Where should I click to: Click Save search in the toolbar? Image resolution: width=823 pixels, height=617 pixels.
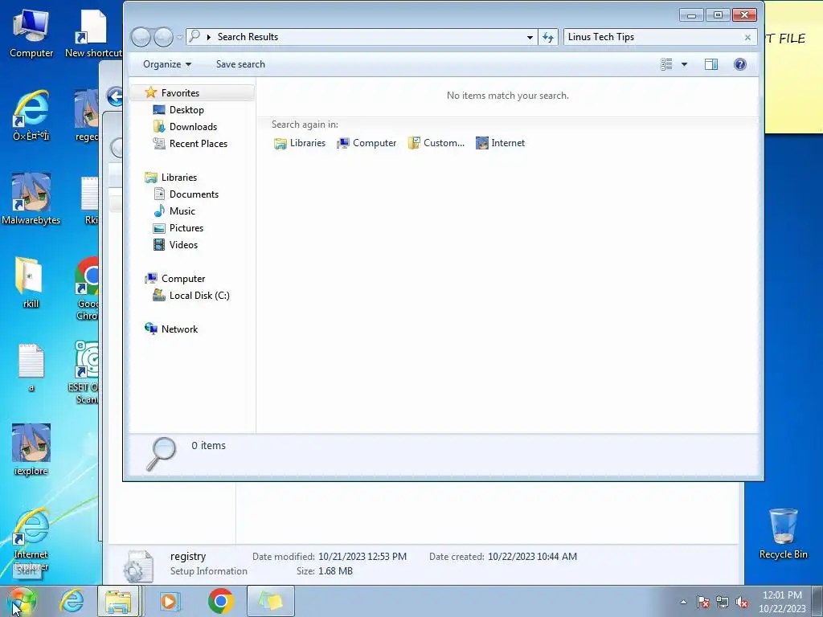240,64
